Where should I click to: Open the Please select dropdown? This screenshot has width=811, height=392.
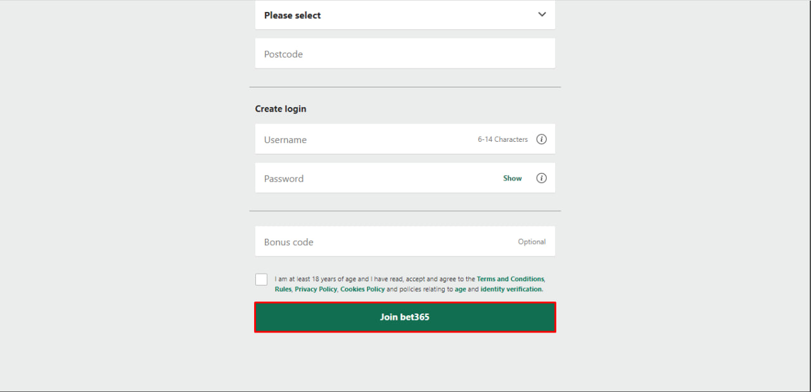click(405, 15)
